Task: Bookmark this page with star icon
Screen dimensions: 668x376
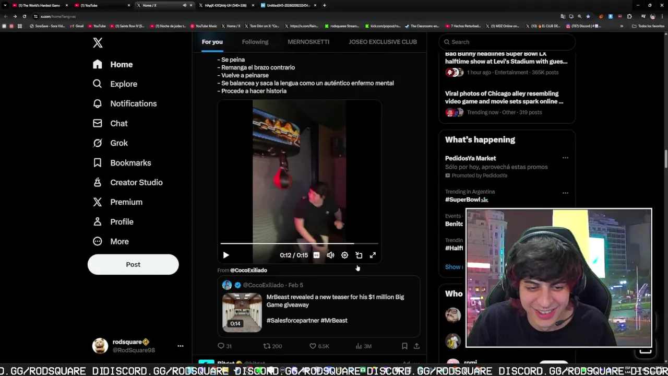Action: (x=588, y=16)
